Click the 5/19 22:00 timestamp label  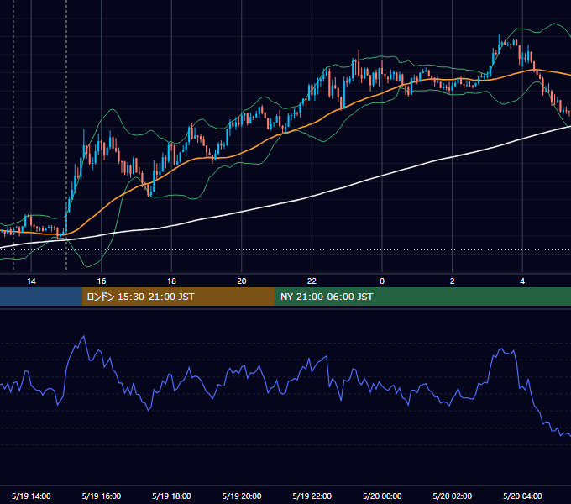pyautogui.click(x=312, y=496)
